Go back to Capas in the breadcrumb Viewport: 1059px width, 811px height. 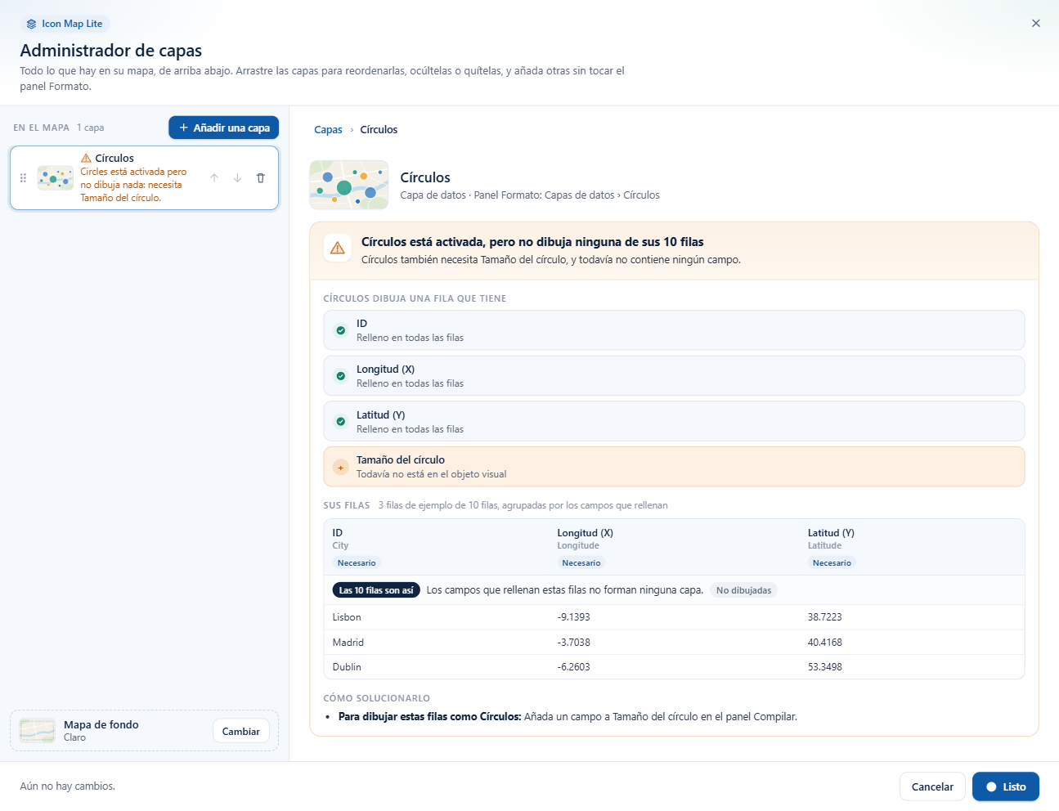328,129
